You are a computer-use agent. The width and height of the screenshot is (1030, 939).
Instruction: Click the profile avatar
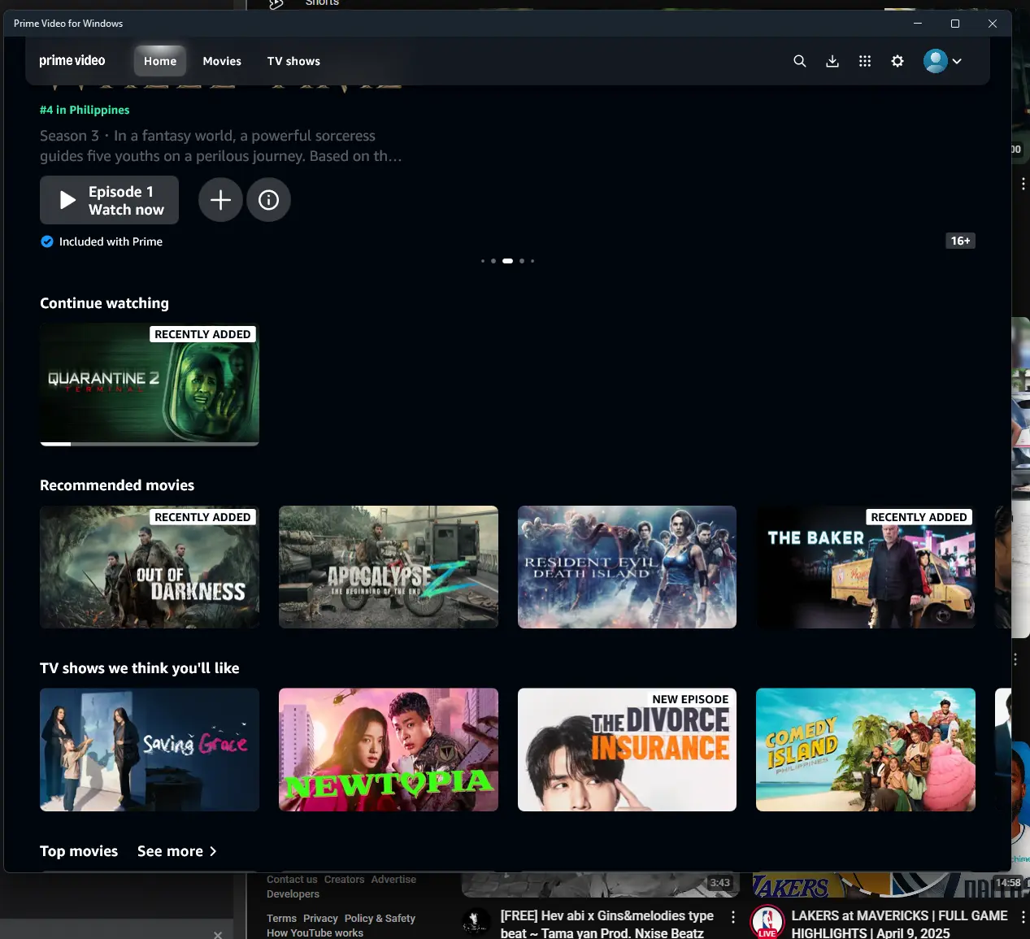coord(936,61)
